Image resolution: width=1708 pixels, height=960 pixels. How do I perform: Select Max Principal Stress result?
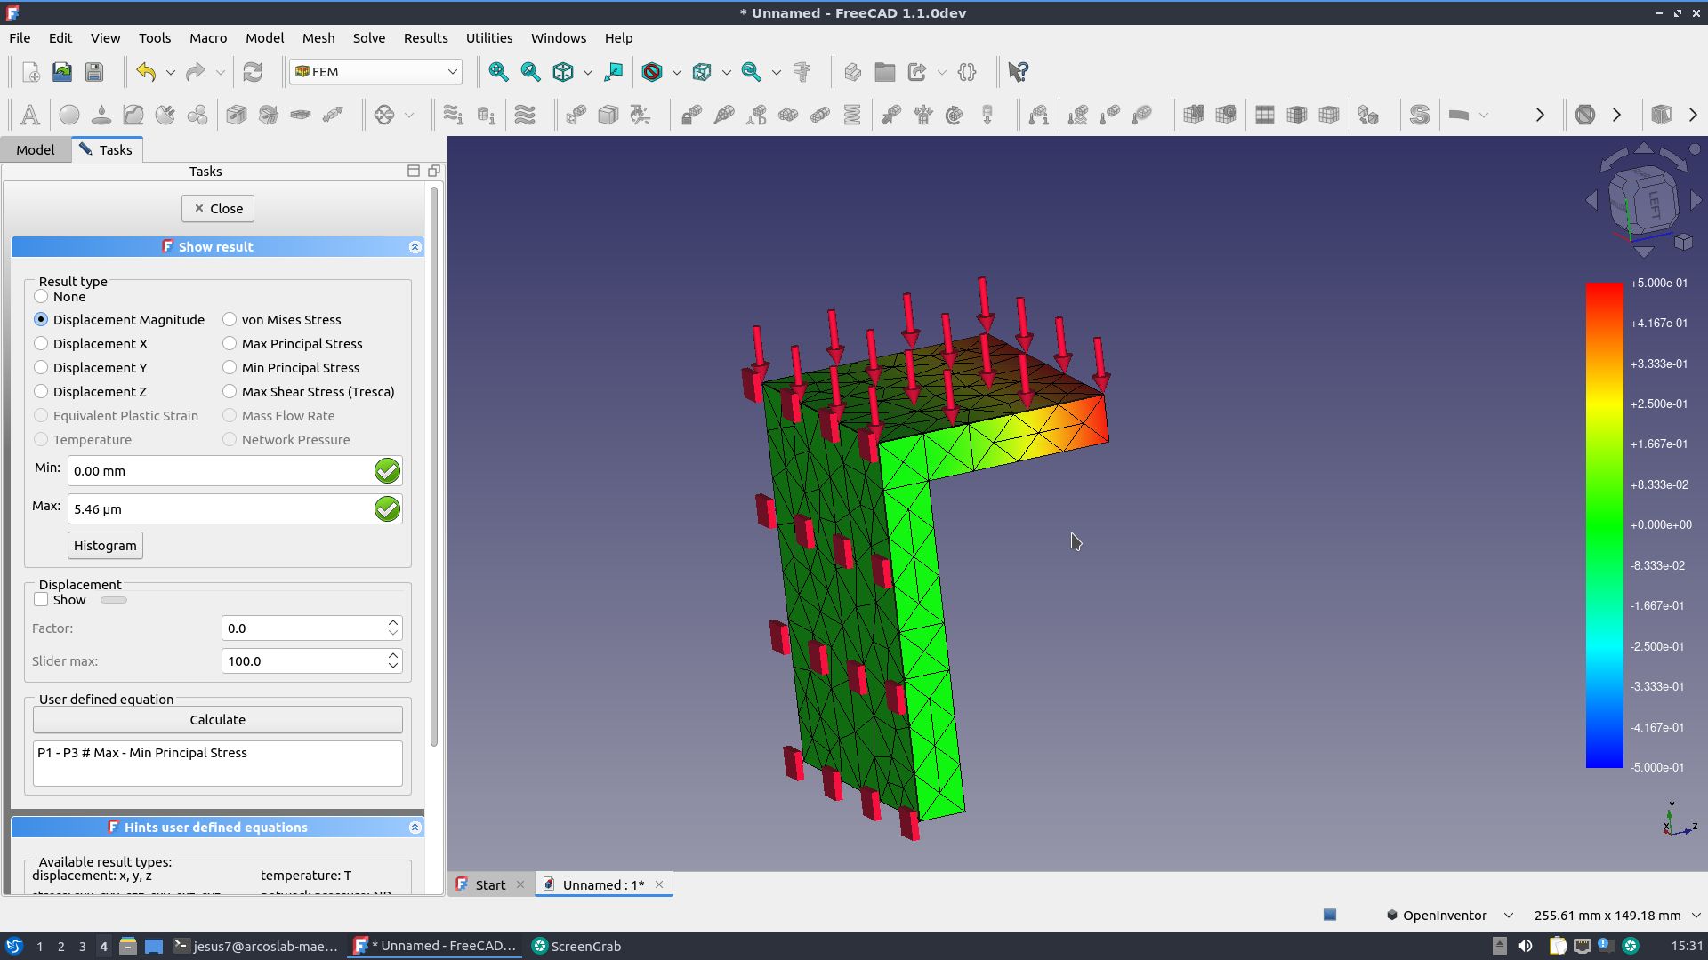(x=293, y=344)
